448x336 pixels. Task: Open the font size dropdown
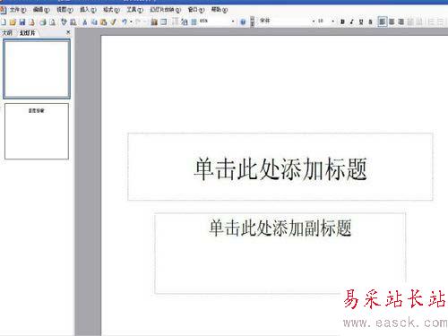tap(332, 22)
